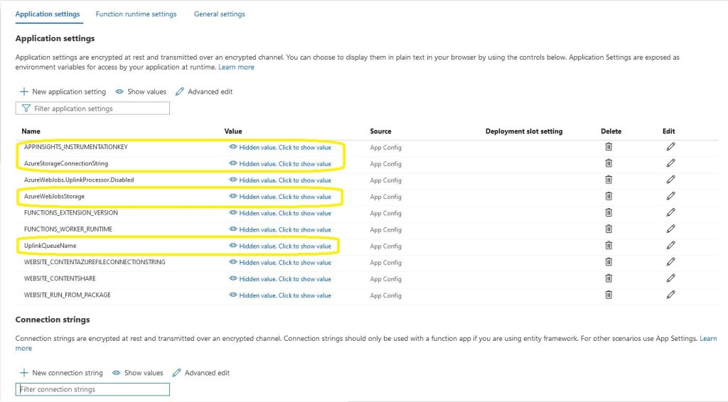Show values in the Connection strings section

point(138,373)
